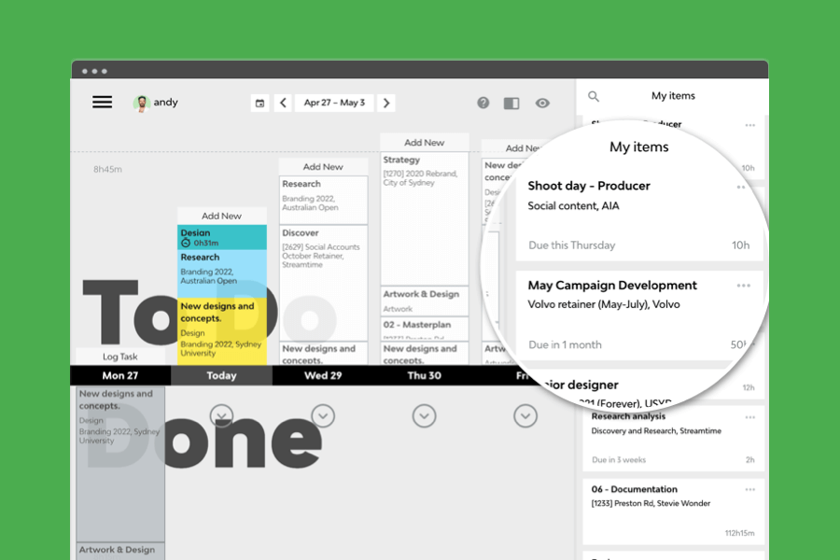Select the Thu 30 day header

pos(425,375)
